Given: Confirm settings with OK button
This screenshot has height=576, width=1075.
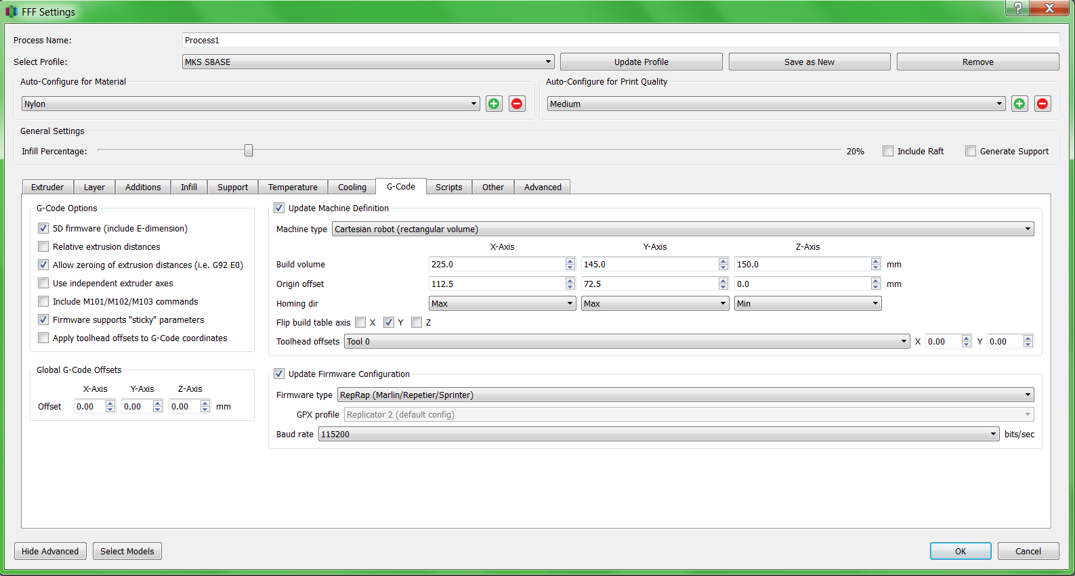Looking at the screenshot, I should [961, 551].
